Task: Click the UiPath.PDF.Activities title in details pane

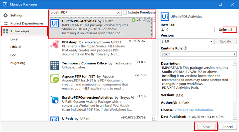Action: (x=186, y=17)
